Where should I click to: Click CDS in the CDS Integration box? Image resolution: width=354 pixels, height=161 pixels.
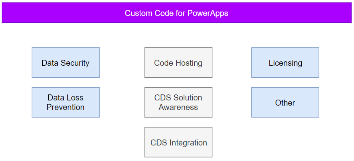coord(159,143)
